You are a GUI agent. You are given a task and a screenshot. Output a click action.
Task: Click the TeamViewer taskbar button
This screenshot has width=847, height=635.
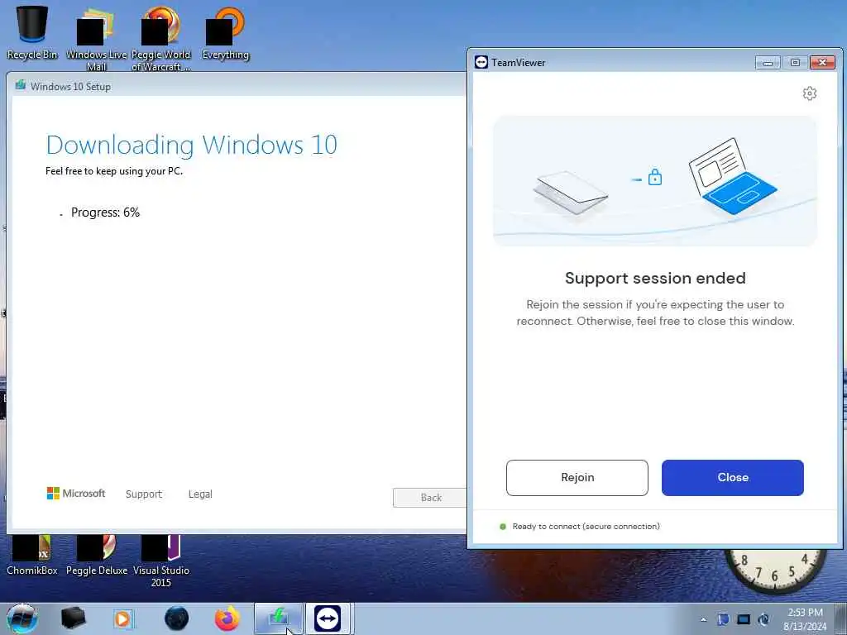pyautogui.click(x=328, y=618)
